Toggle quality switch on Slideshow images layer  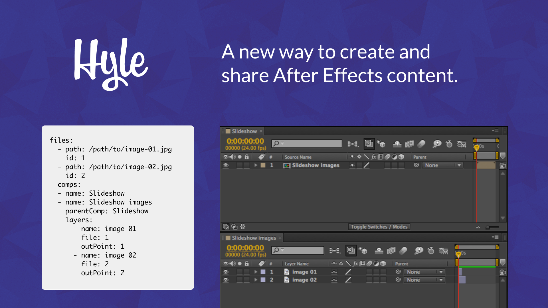click(x=367, y=165)
